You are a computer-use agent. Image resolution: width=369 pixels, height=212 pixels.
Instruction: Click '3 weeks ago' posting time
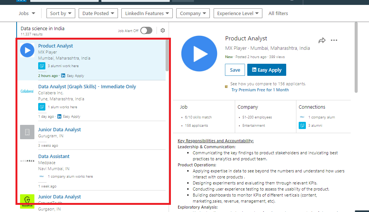(48, 146)
